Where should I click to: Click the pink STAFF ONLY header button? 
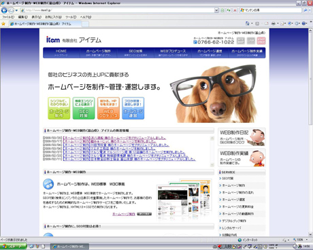point(261,41)
